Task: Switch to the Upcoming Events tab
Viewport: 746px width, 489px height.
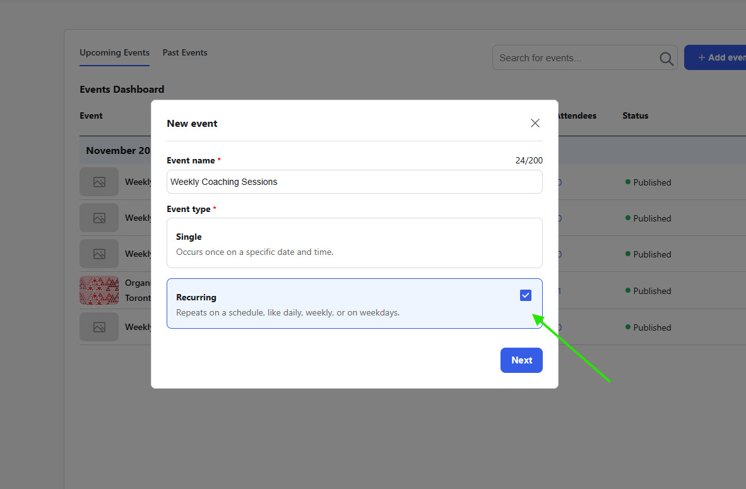Action: pos(114,53)
